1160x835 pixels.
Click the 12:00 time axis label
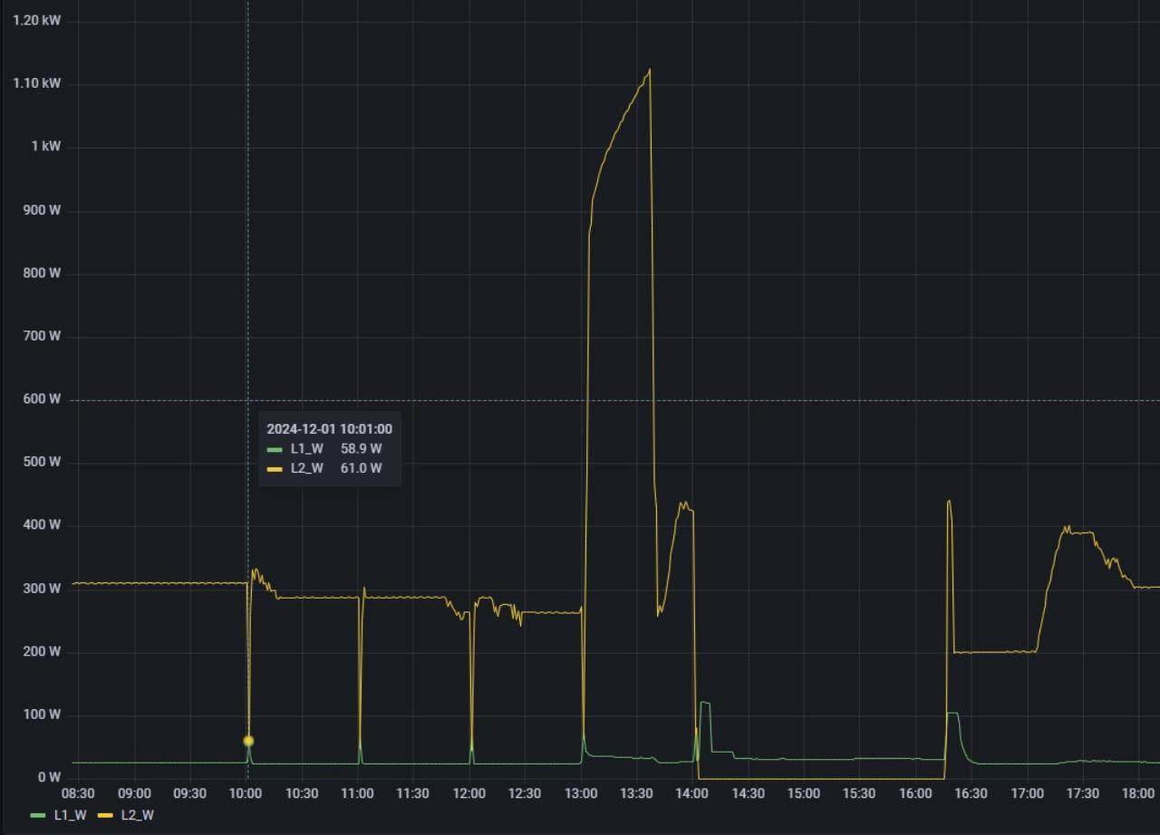tap(469, 793)
